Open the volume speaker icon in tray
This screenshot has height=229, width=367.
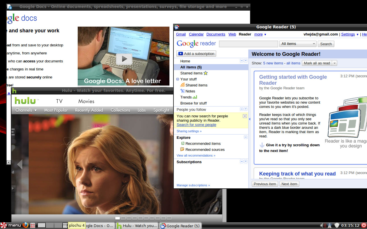[x=323, y=225]
